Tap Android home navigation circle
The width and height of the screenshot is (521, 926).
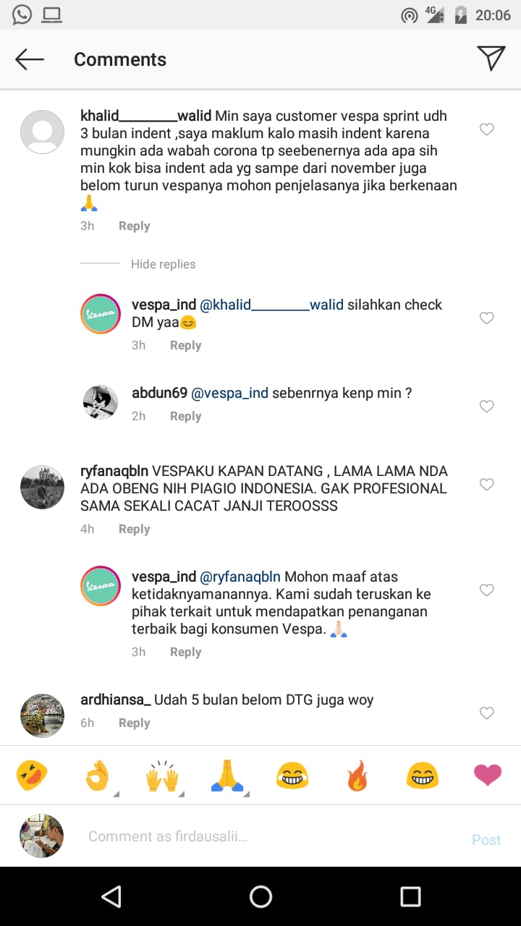[x=260, y=896]
